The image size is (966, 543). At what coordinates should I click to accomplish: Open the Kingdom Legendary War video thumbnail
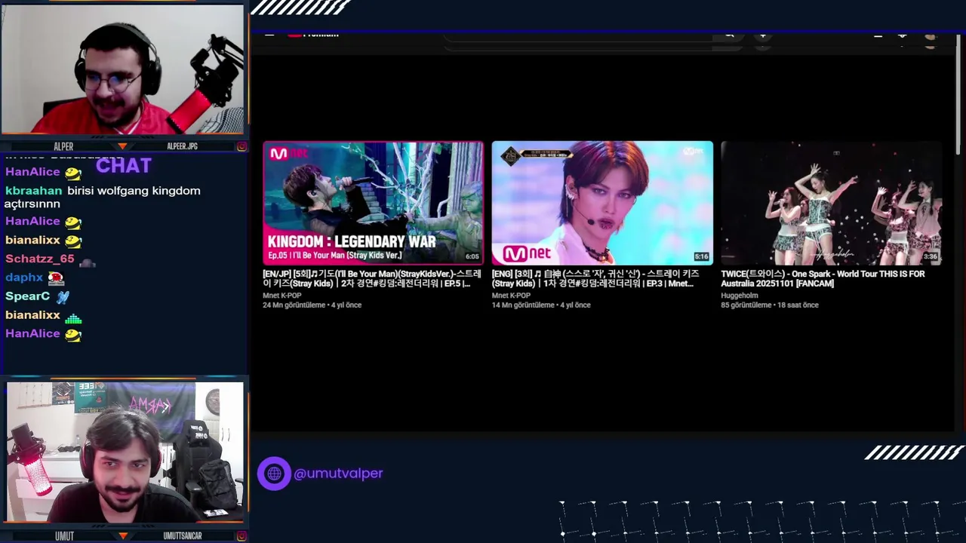(373, 203)
